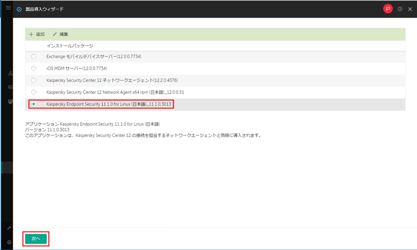Open the red flag notifications icon
This screenshot has height=250, width=417.
(388, 9)
